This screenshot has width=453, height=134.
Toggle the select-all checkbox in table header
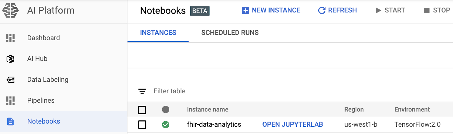pos(142,110)
